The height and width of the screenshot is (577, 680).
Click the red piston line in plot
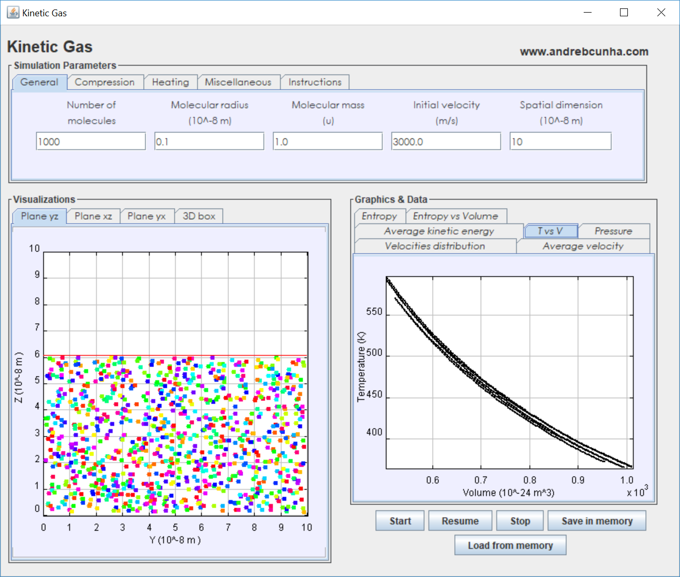point(175,356)
